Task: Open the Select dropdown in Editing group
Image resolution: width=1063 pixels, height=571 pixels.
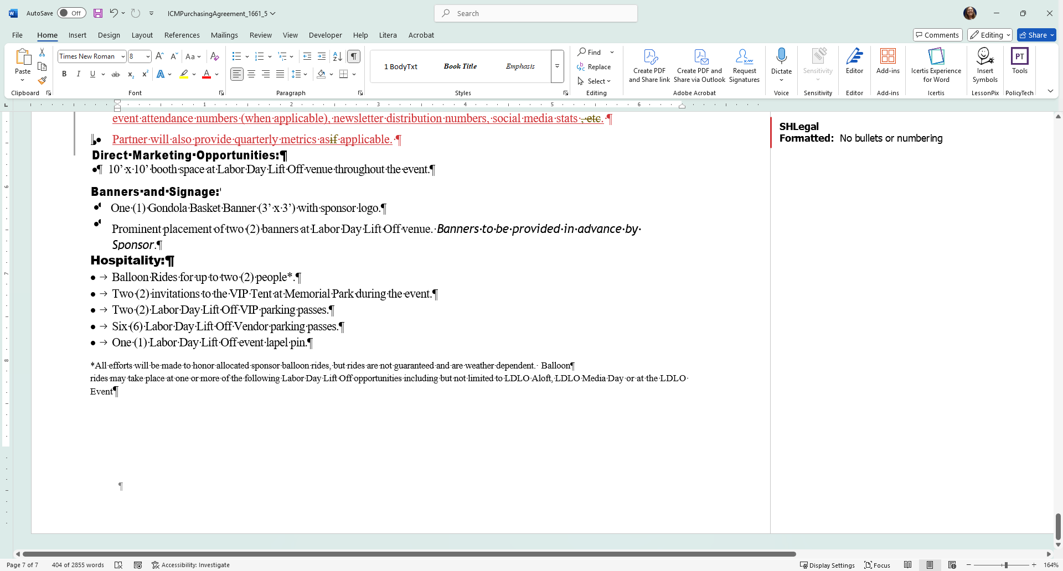Action: point(594,81)
